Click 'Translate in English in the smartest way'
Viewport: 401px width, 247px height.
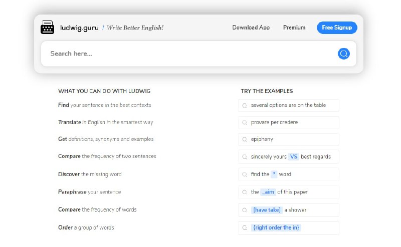[x=106, y=122]
